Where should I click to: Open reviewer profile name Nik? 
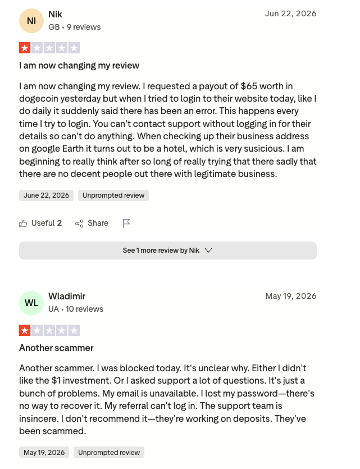(x=55, y=14)
